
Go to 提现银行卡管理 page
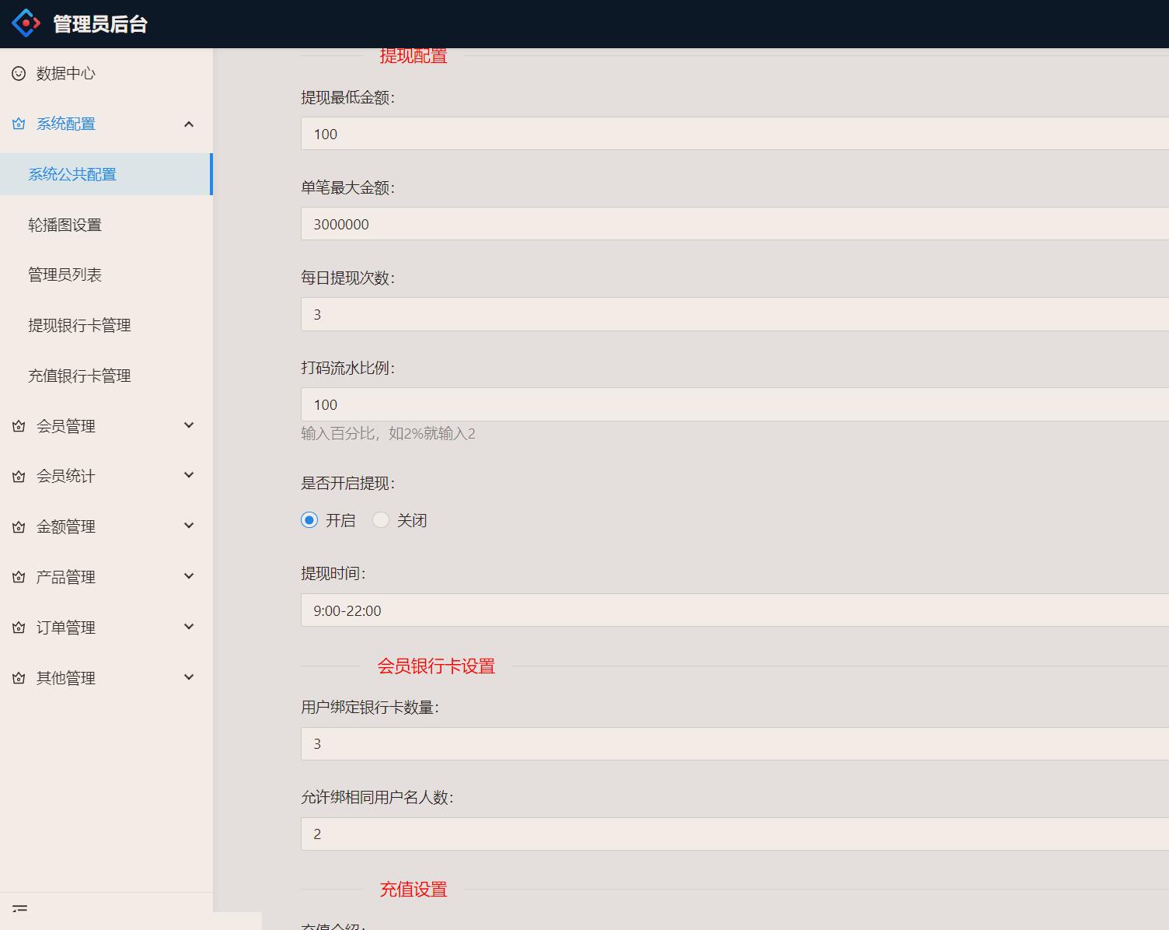(79, 326)
